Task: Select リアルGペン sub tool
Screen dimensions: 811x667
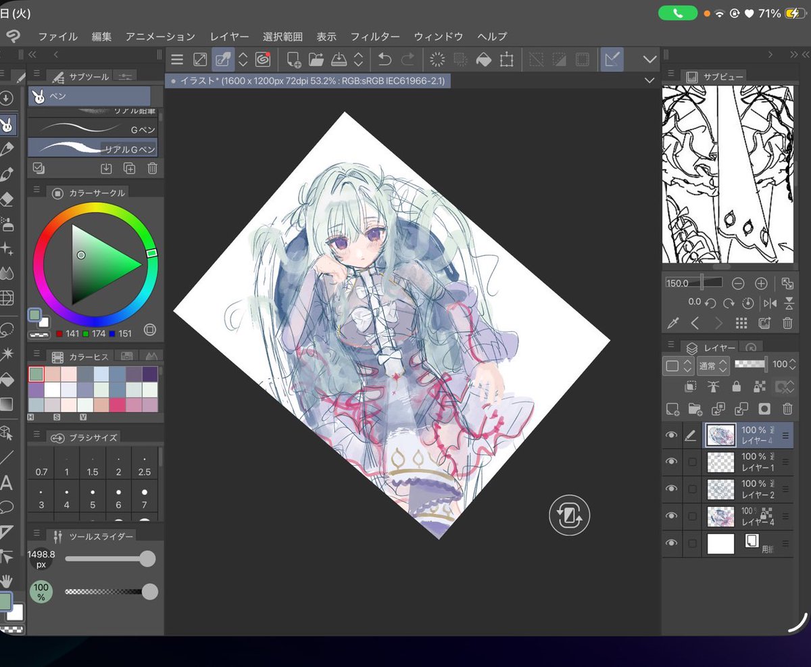Action: click(94, 147)
